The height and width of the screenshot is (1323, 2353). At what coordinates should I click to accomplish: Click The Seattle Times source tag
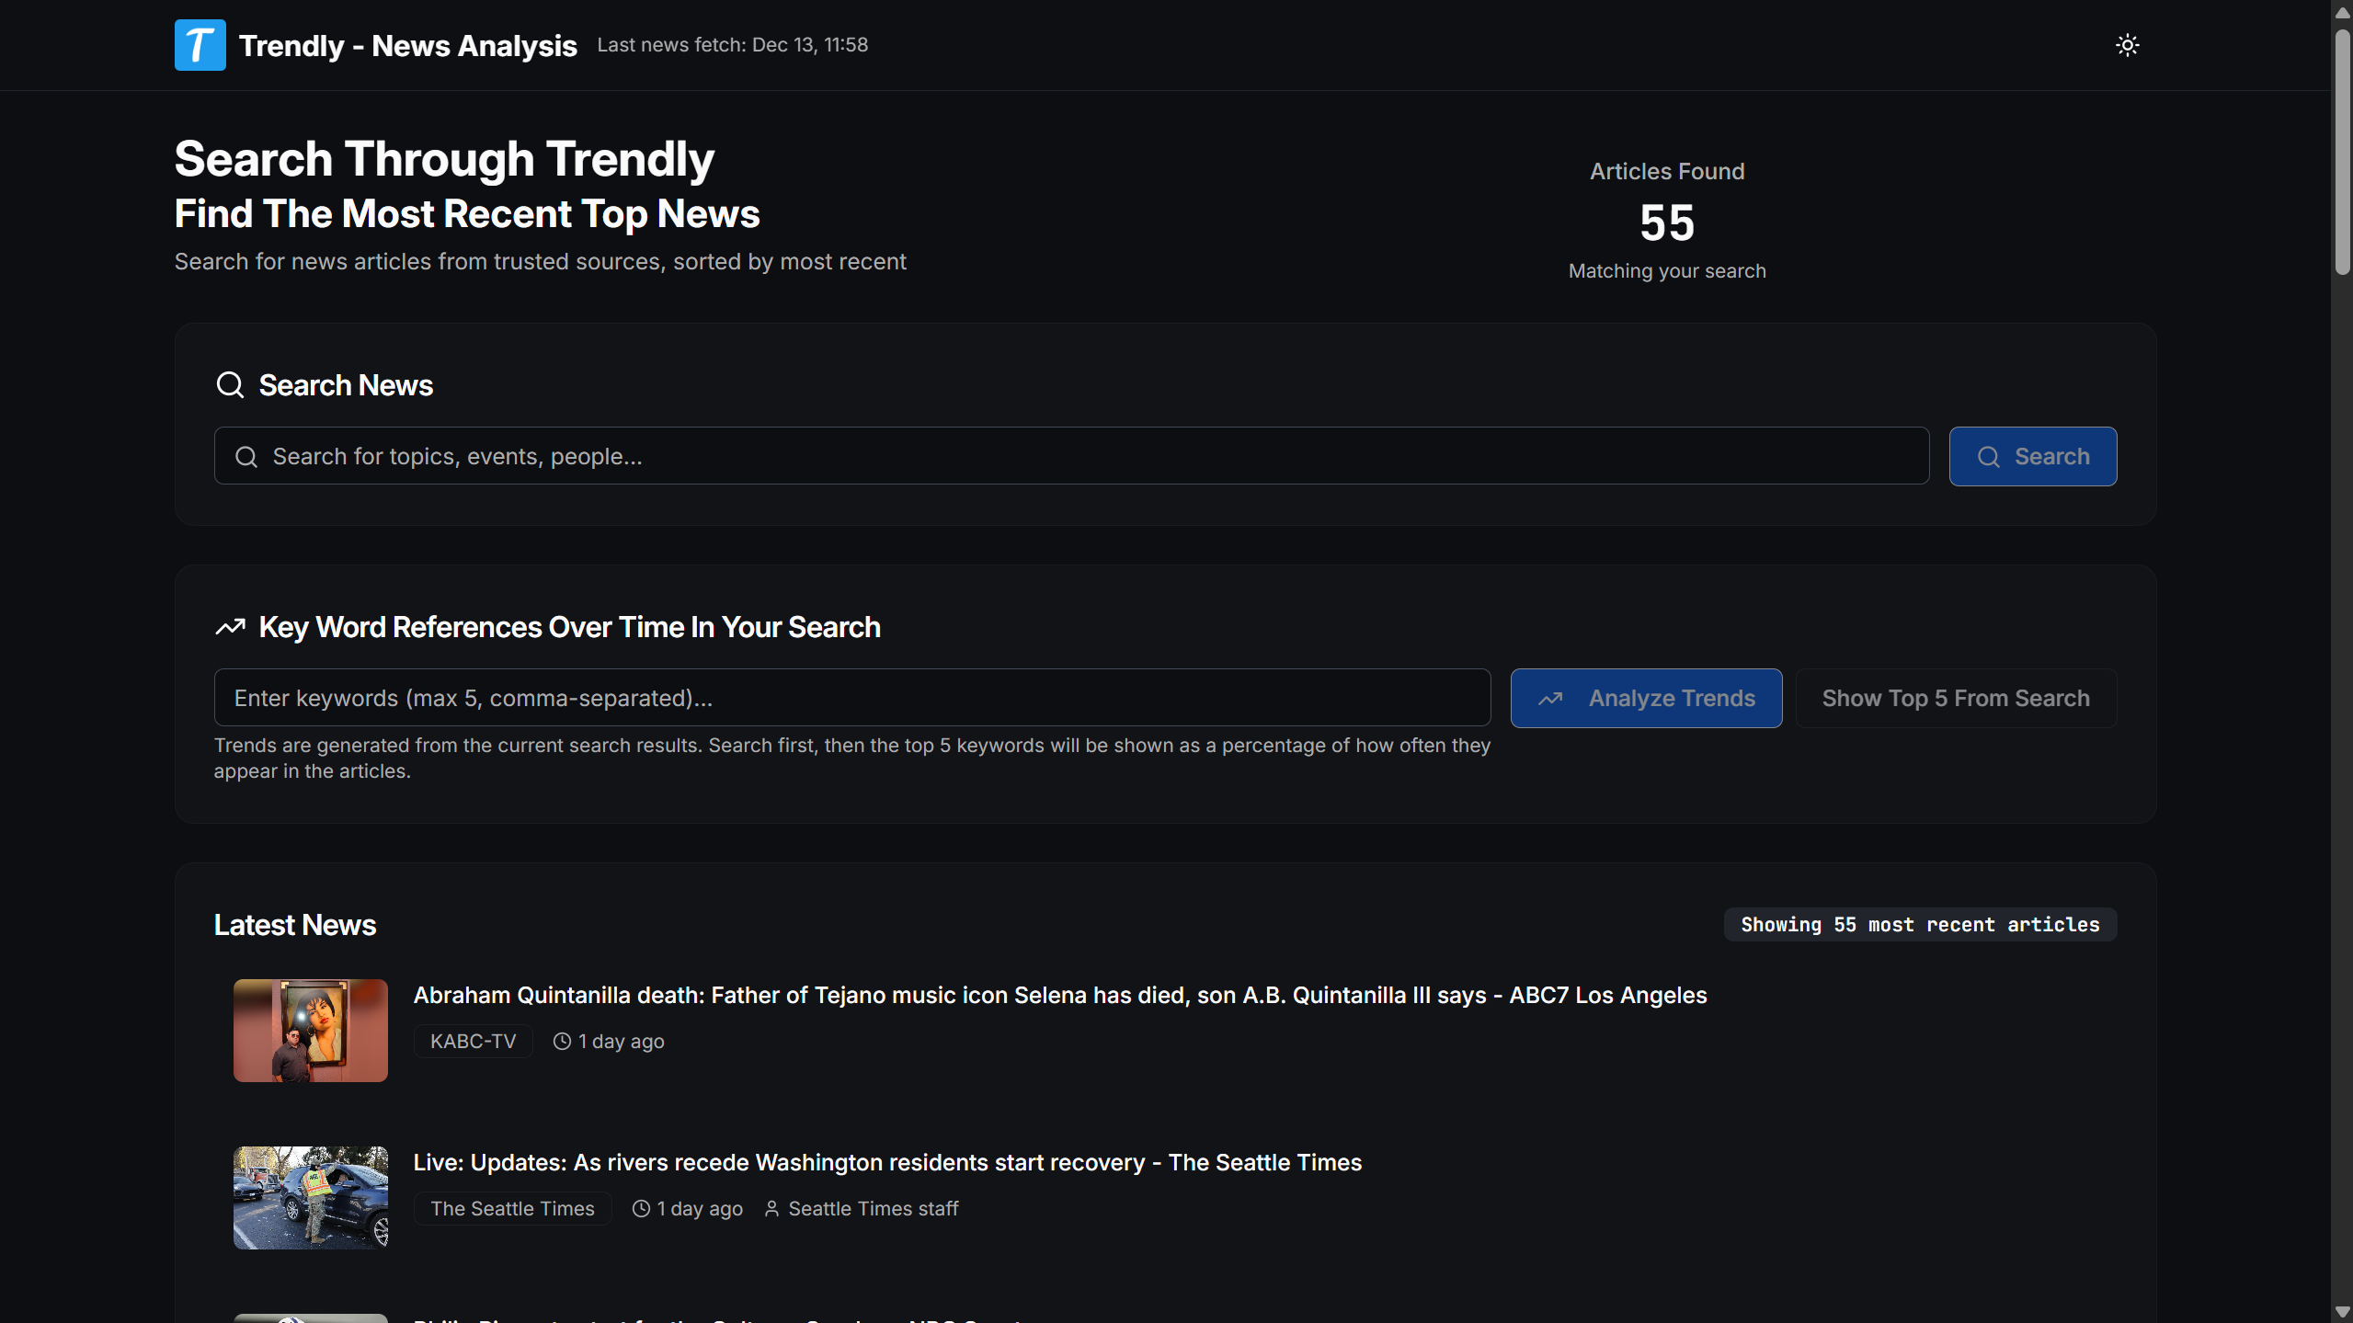pyautogui.click(x=512, y=1209)
